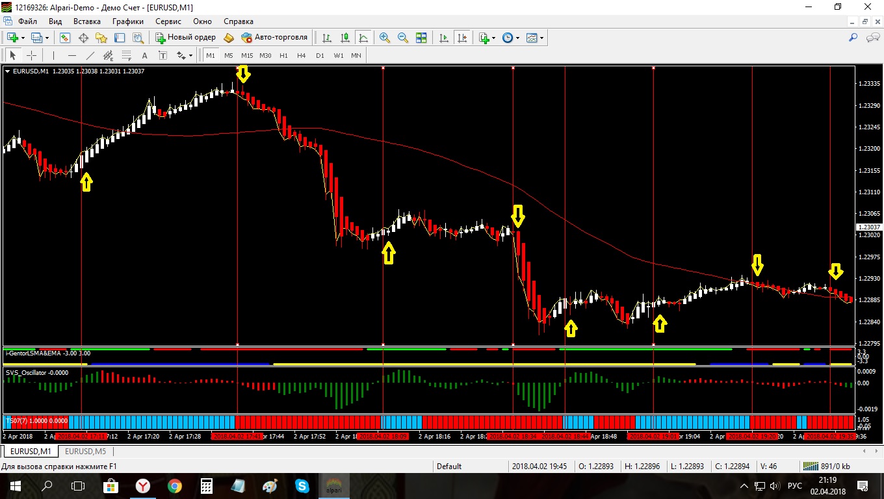Viewport: 884px width, 499px height.
Task: Tile chart windows icon
Action: (421, 38)
